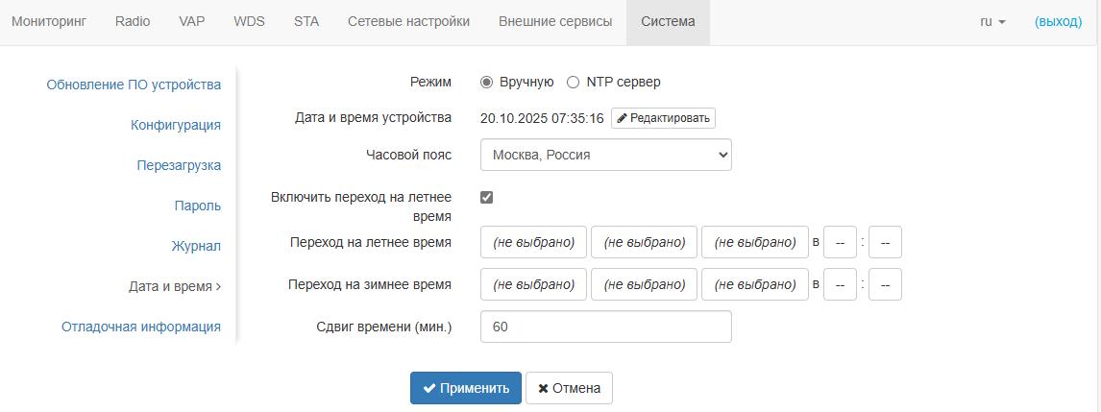Open first winter time transition selector
The width and height of the screenshot is (1101, 412).
tap(533, 284)
